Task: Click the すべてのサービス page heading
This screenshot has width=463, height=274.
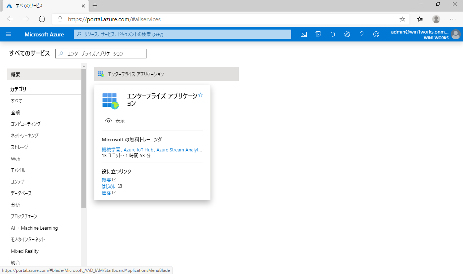Action: 29,53
